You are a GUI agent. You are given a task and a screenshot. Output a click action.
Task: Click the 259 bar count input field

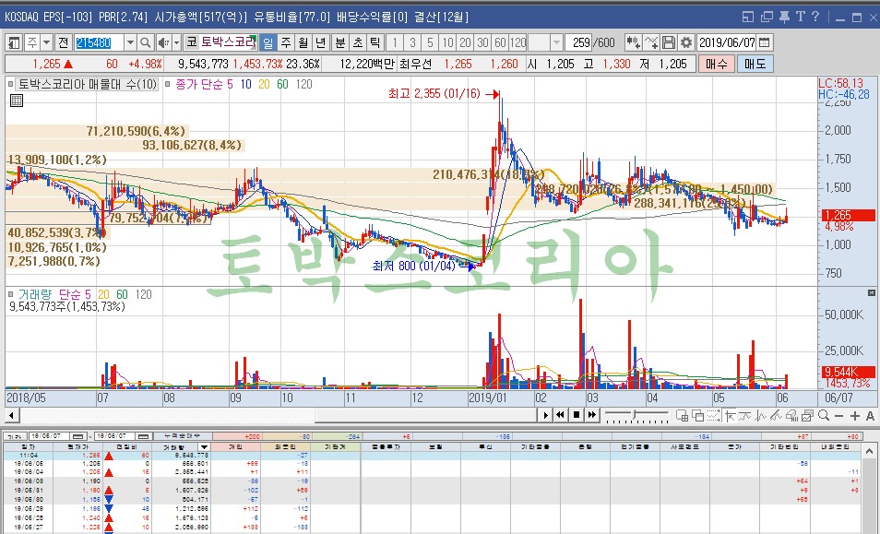[x=578, y=42]
